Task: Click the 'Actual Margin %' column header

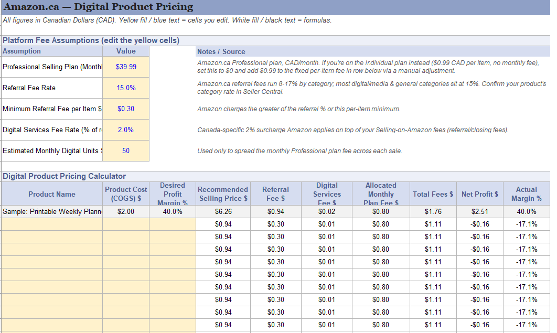Action: pyautogui.click(x=527, y=194)
